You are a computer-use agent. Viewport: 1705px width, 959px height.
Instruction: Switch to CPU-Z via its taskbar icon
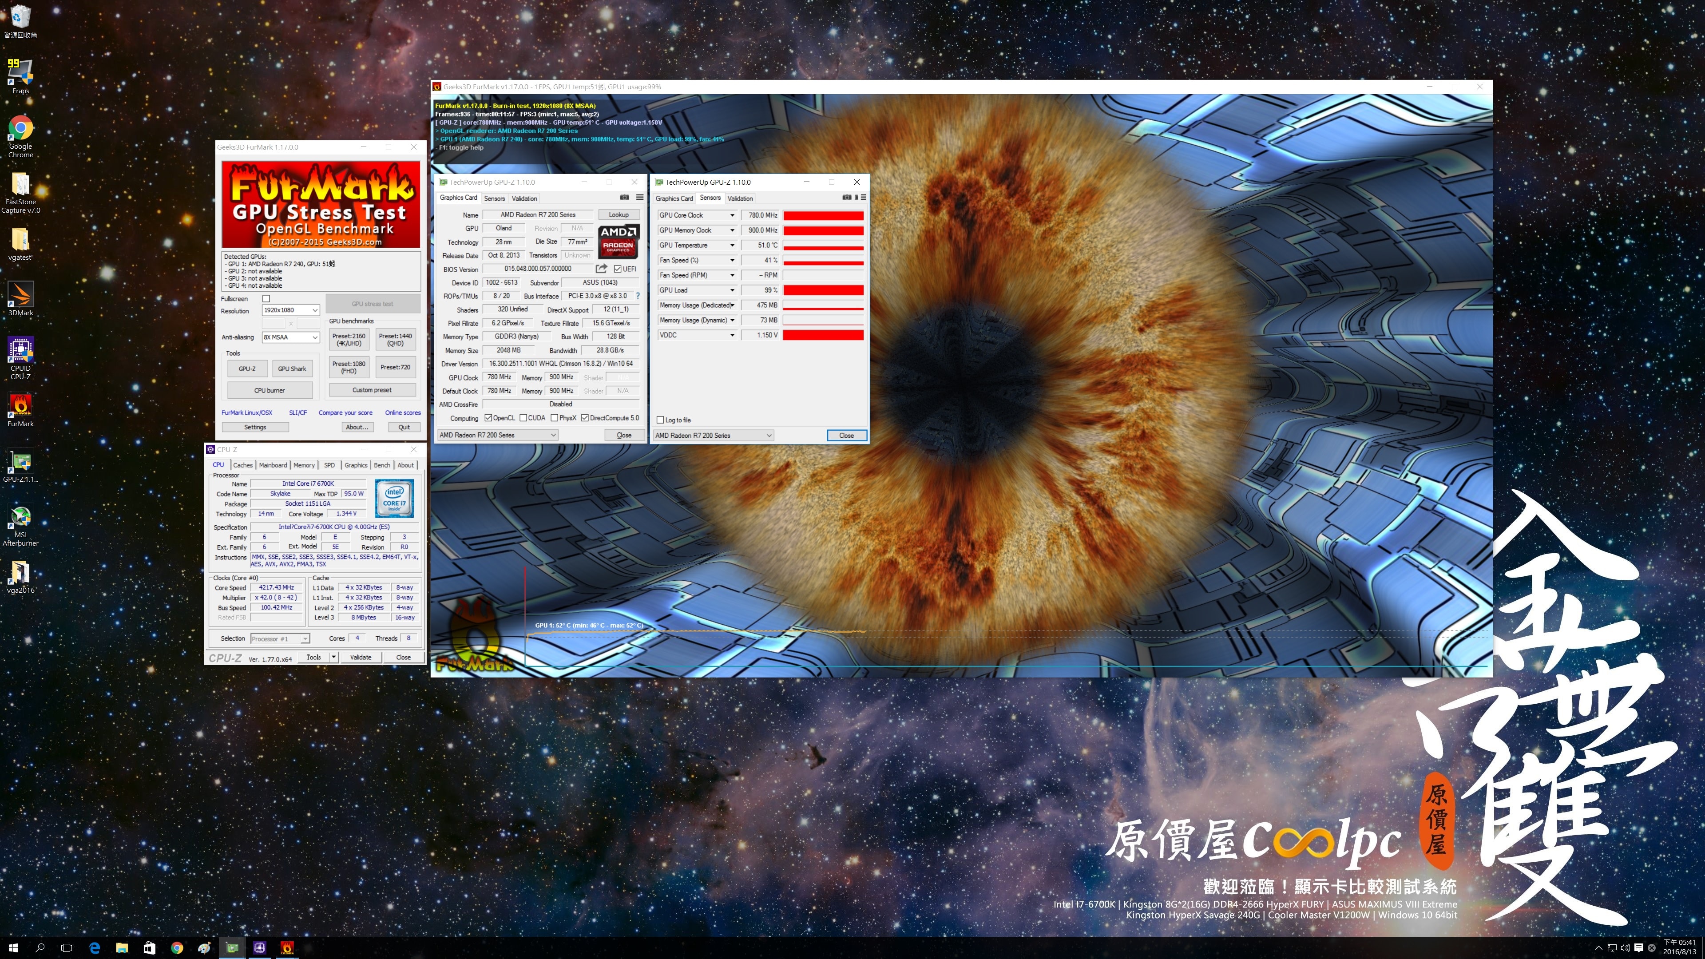[259, 948]
